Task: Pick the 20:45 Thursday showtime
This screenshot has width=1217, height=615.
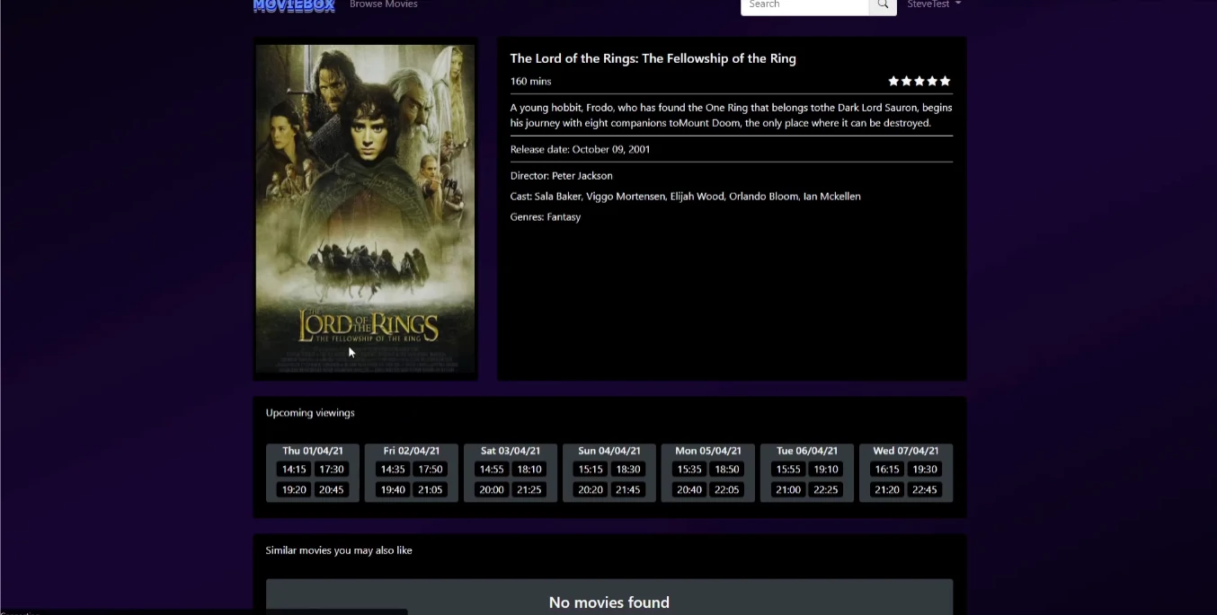Action: pyautogui.click(x=332, y=490)
